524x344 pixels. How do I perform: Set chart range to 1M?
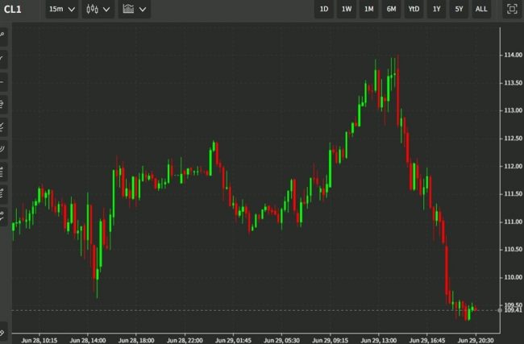[x=368, y=10]
